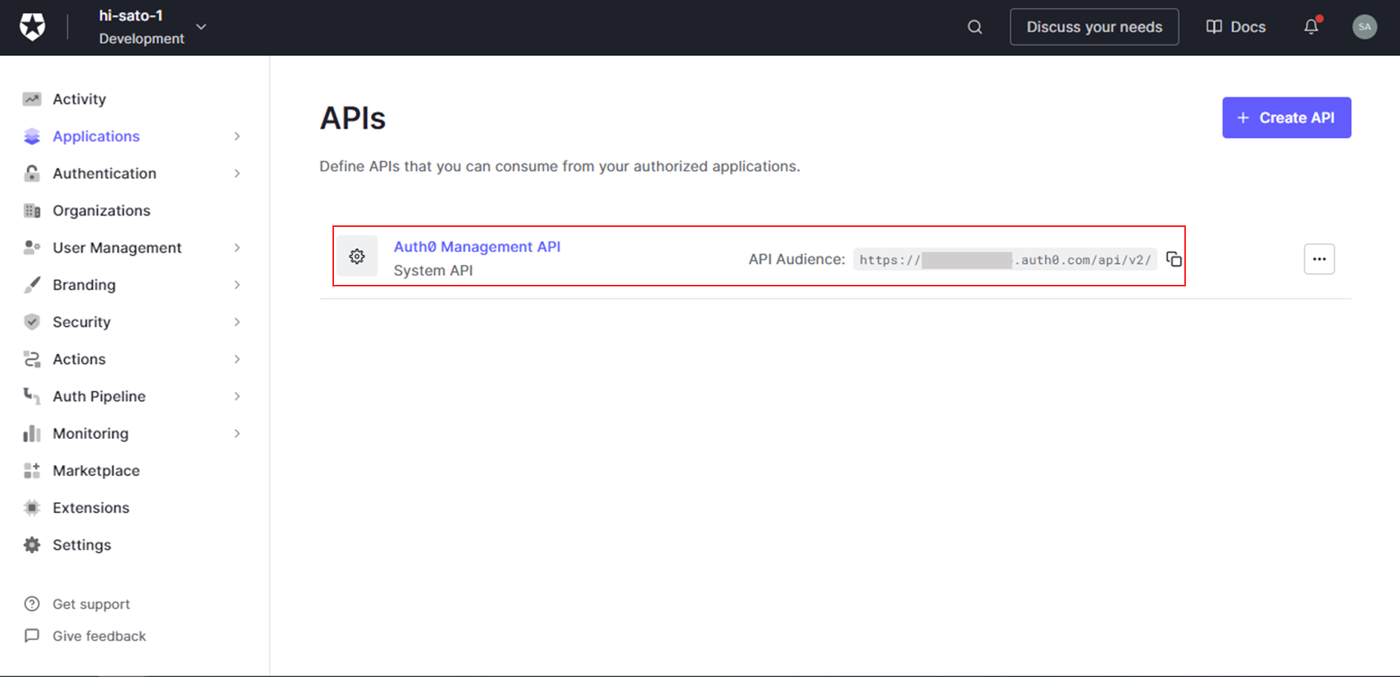The height and width of the screenshot is (677, 1400).
Task: Click the Auth0 shield logo
Action: [31, 26]
